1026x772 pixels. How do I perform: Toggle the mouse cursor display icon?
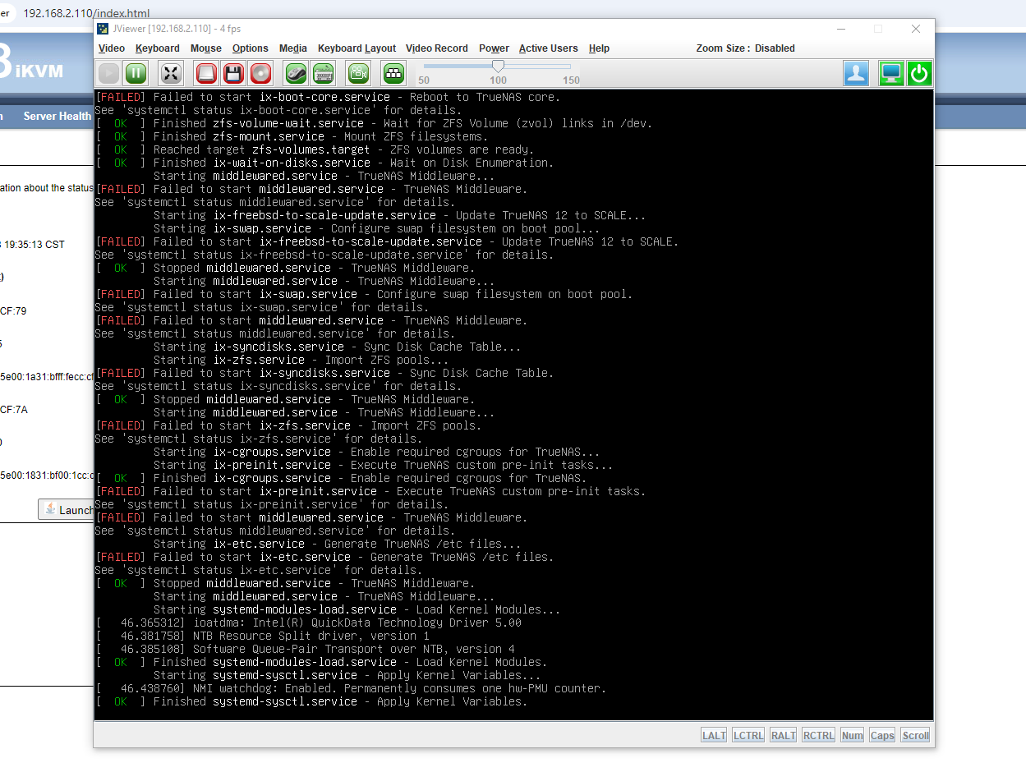coord(296,73)
